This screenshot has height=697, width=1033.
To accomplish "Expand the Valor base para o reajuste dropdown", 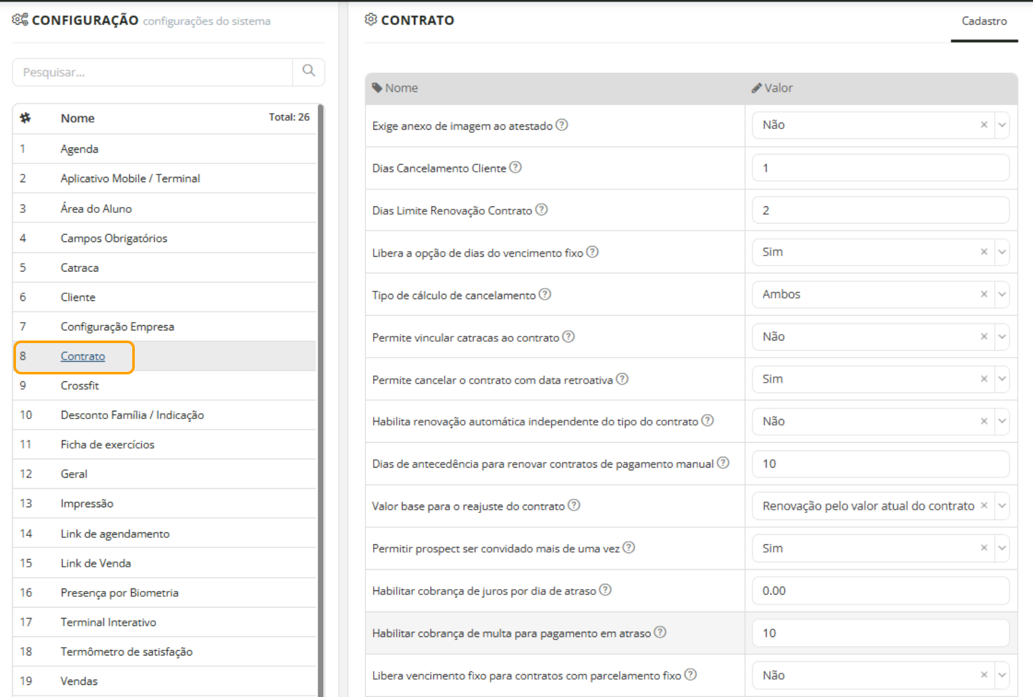I will 1002,506.
